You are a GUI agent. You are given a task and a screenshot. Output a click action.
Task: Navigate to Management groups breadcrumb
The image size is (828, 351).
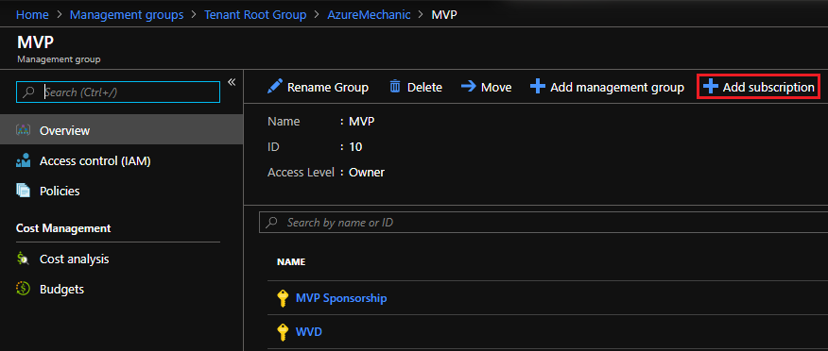pos(127,15)
